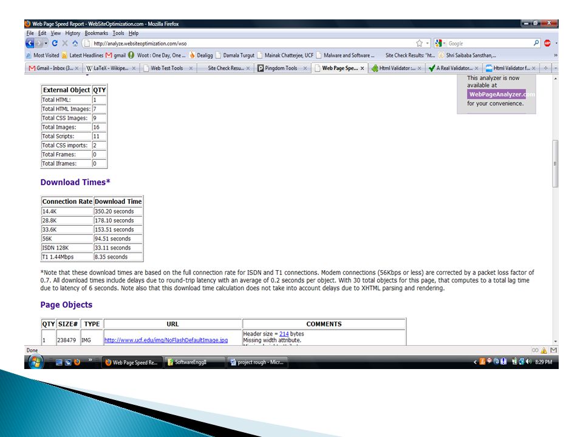This screenshot has height=437, width=583.
Task: Click the scrollbar up arrow
Action: tap(555, 78)
